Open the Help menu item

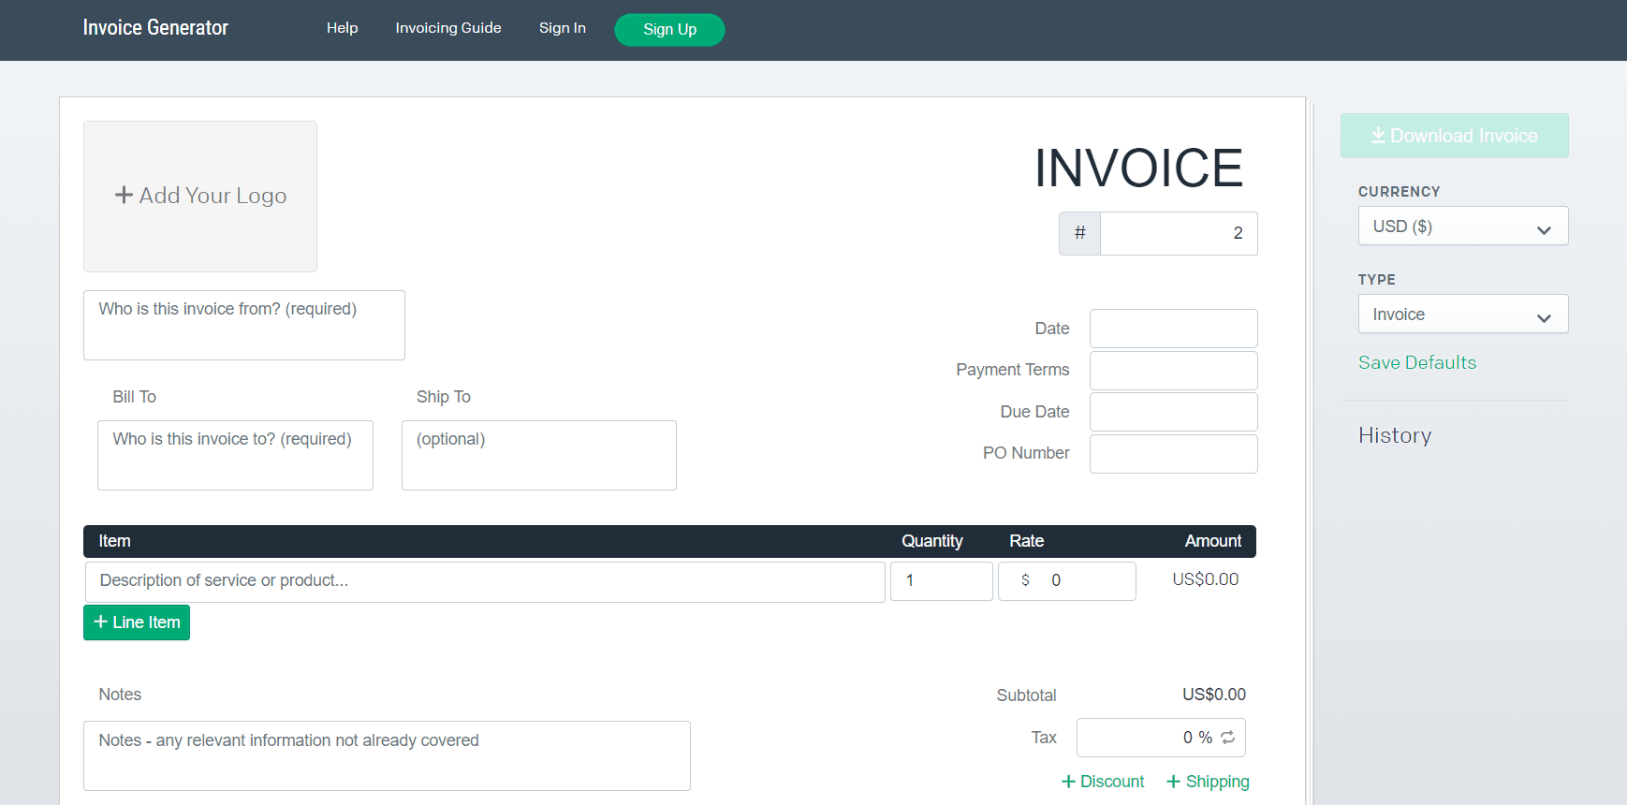(342, 28)
